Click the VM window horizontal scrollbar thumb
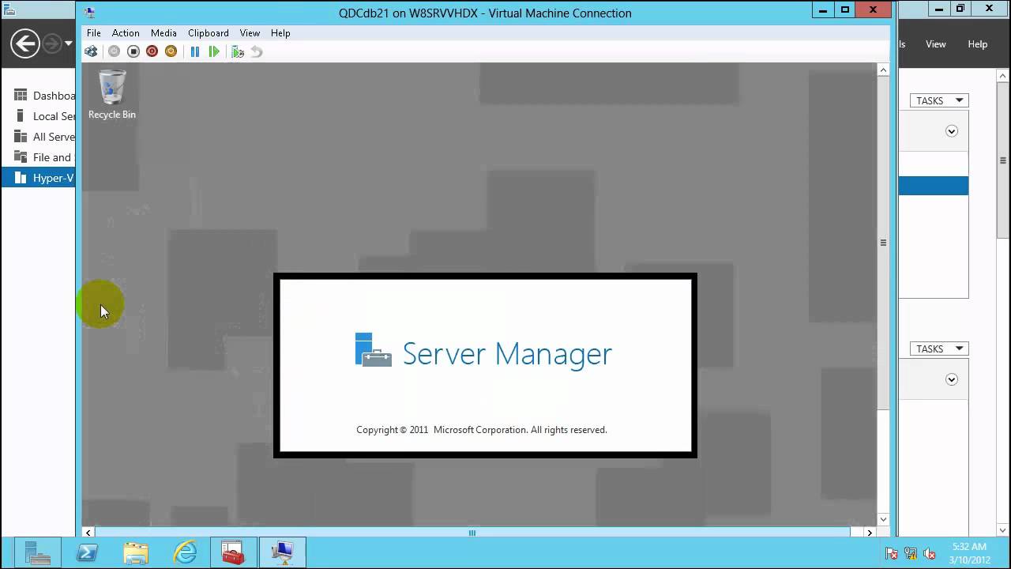The height and width of the screenshot is (569, 1011). pyautogui.click(x=472, y=533)
